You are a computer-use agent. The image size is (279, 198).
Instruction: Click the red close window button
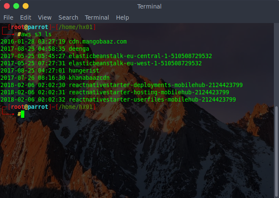click(7, 6)
